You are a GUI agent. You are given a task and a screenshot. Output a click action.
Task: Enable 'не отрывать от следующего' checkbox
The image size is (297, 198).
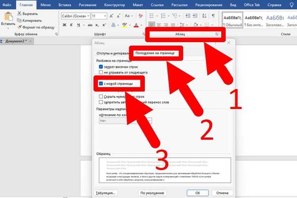(101, 72)
